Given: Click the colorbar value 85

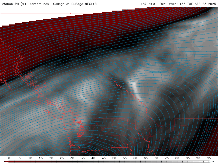Looking at the screenshot, I should click(x=187, y=158).
